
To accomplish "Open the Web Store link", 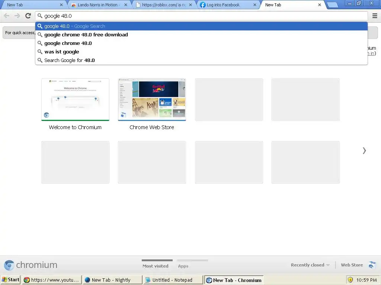I will click(352, 265).
